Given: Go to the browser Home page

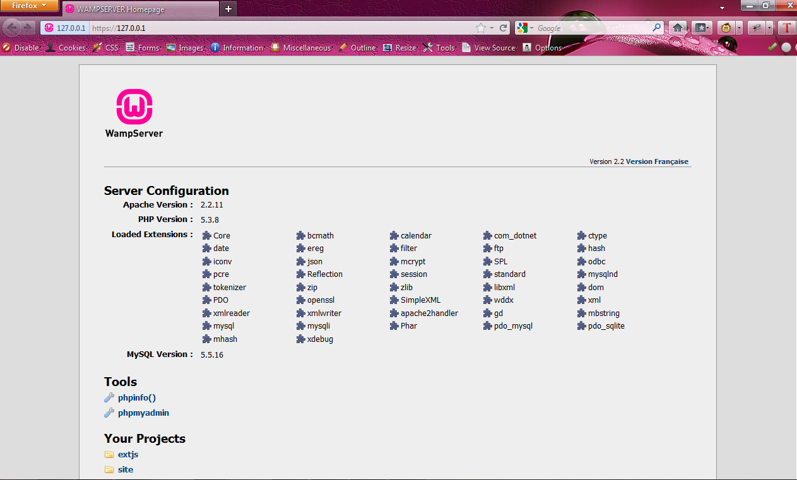Looking at the screenshot, I should tap(678, 28).
